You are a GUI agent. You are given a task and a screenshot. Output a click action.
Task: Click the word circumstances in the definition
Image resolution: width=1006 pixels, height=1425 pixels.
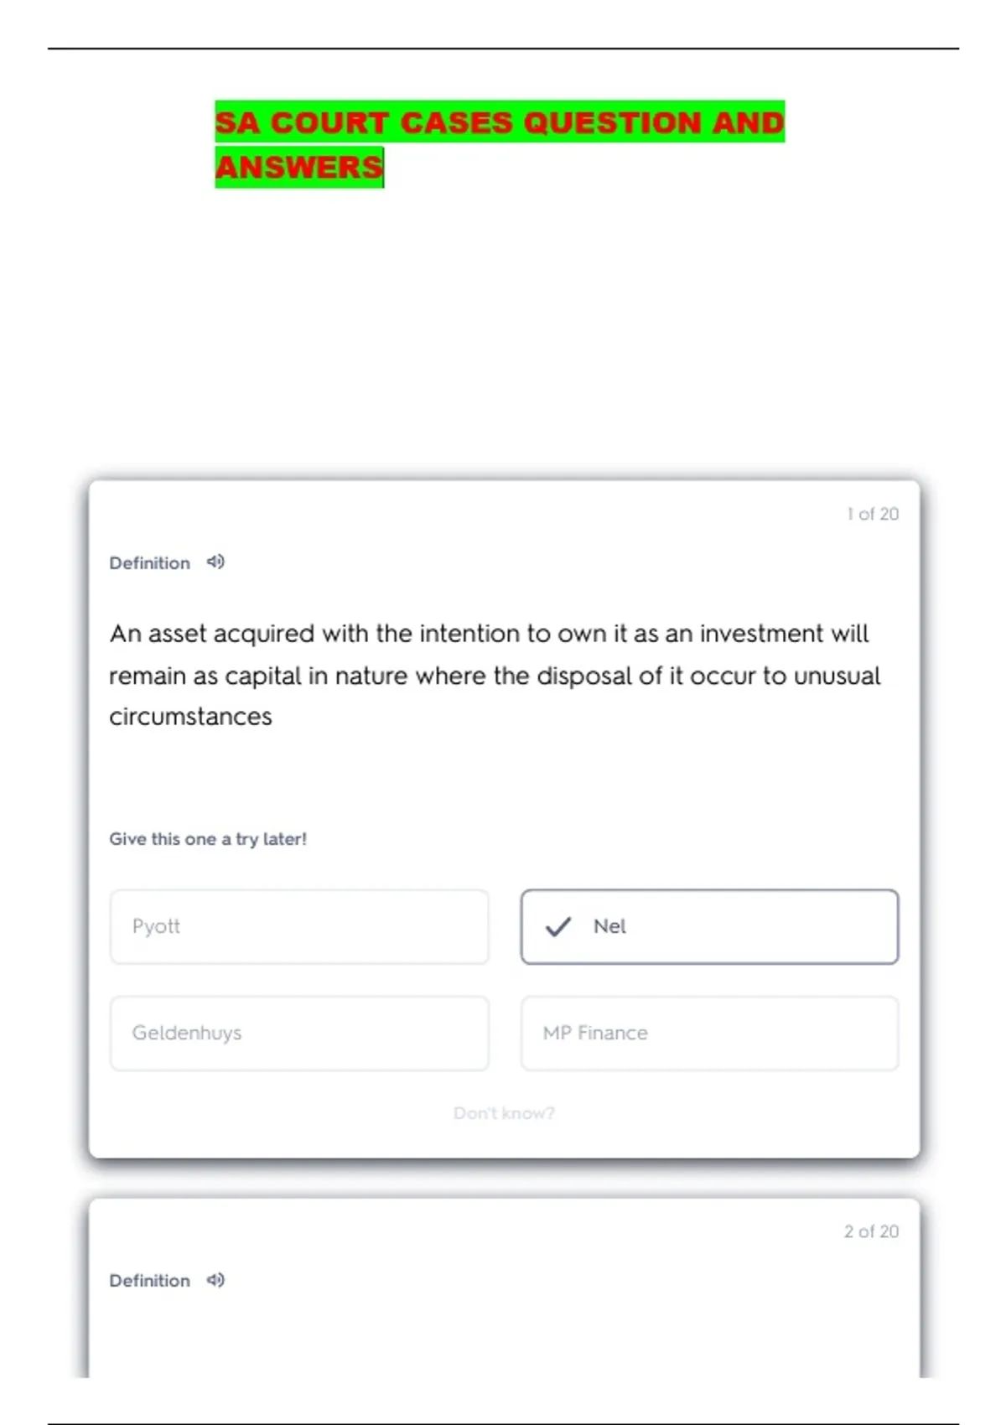pos(190,717)
